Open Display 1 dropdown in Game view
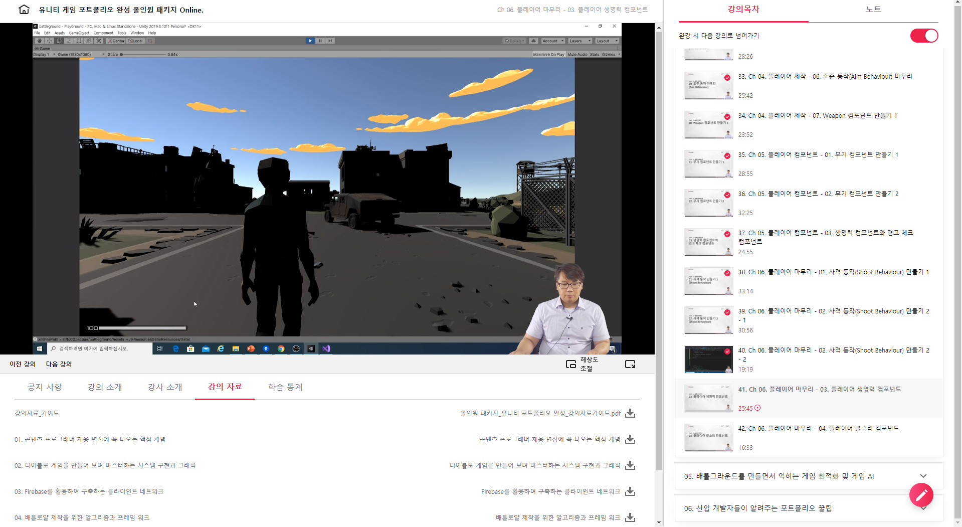 45,54
